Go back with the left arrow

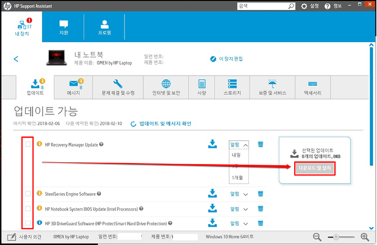(x=16, y=59)
